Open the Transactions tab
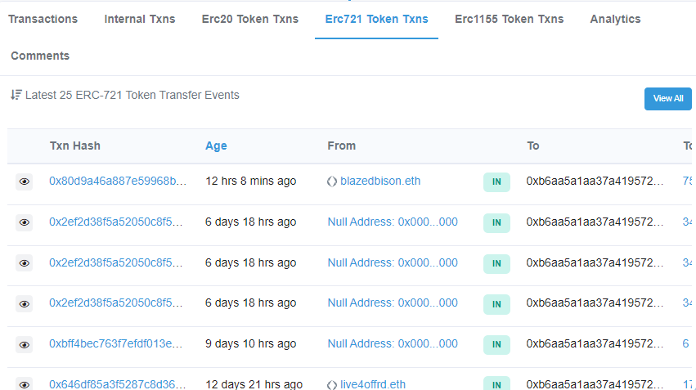 [x=43, y=19]
